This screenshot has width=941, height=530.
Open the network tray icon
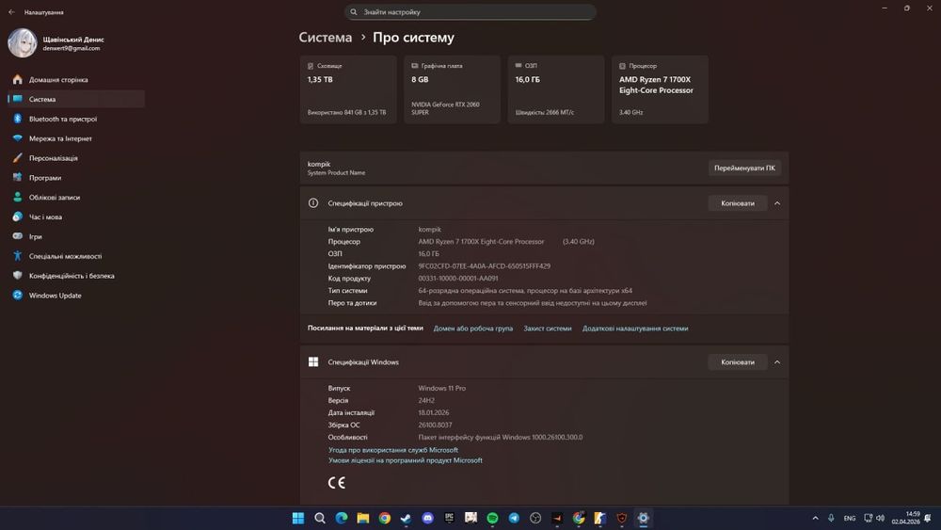coord(868,518)
